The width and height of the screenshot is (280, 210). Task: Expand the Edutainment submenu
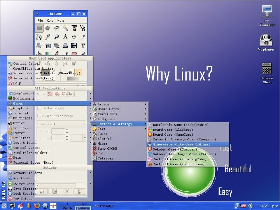tap(50, 98)
